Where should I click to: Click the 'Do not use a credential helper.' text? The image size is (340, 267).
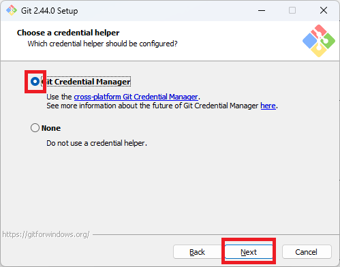tap(97, 143)
